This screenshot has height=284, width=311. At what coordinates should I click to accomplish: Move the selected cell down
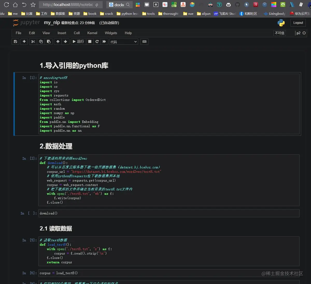[65, 42]
